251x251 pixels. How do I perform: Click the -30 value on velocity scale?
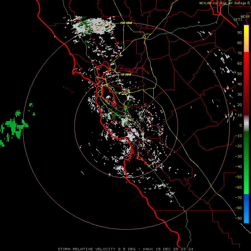pos(238,156)
